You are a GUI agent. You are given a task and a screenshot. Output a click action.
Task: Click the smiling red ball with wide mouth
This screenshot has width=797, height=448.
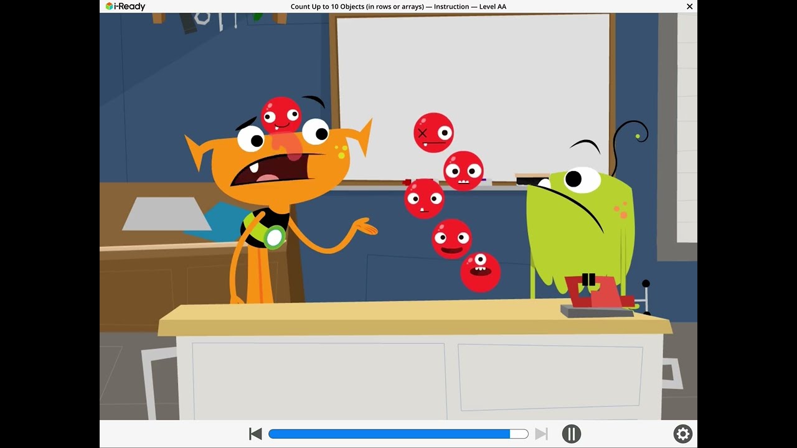pyautogui.click(x=451, y=239)
